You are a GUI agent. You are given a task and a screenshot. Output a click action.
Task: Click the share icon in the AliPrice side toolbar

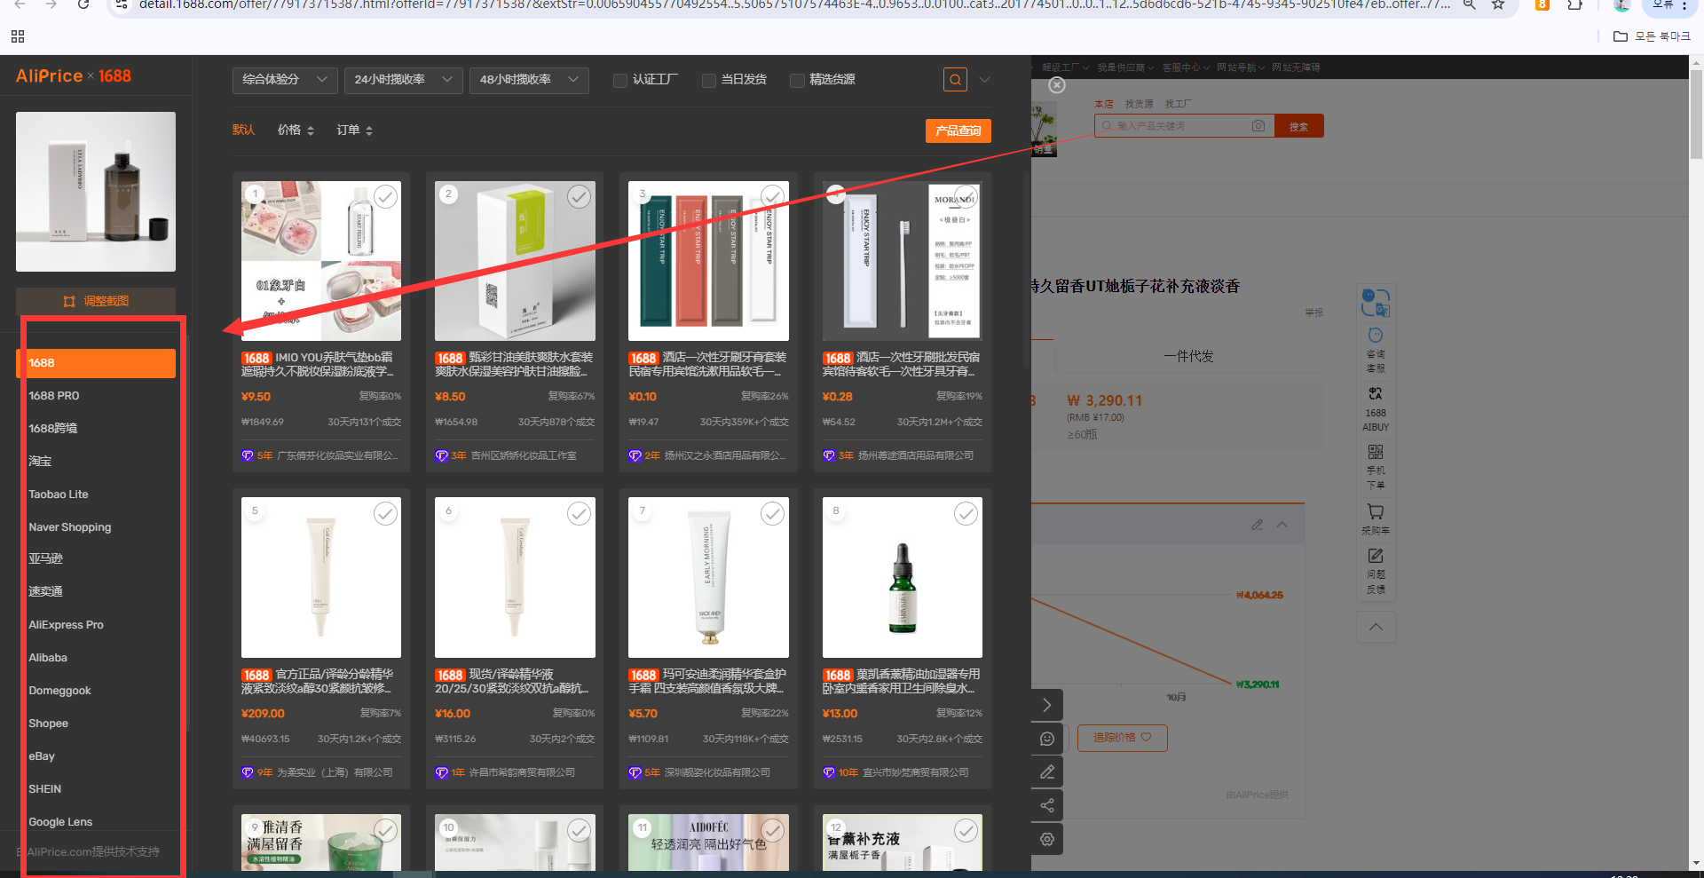point(1047,805)
